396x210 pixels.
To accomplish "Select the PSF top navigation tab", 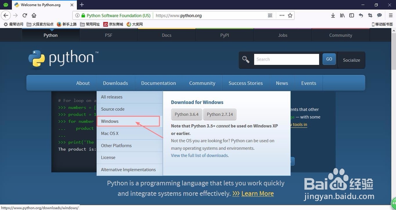I will [x=109, y=35].
